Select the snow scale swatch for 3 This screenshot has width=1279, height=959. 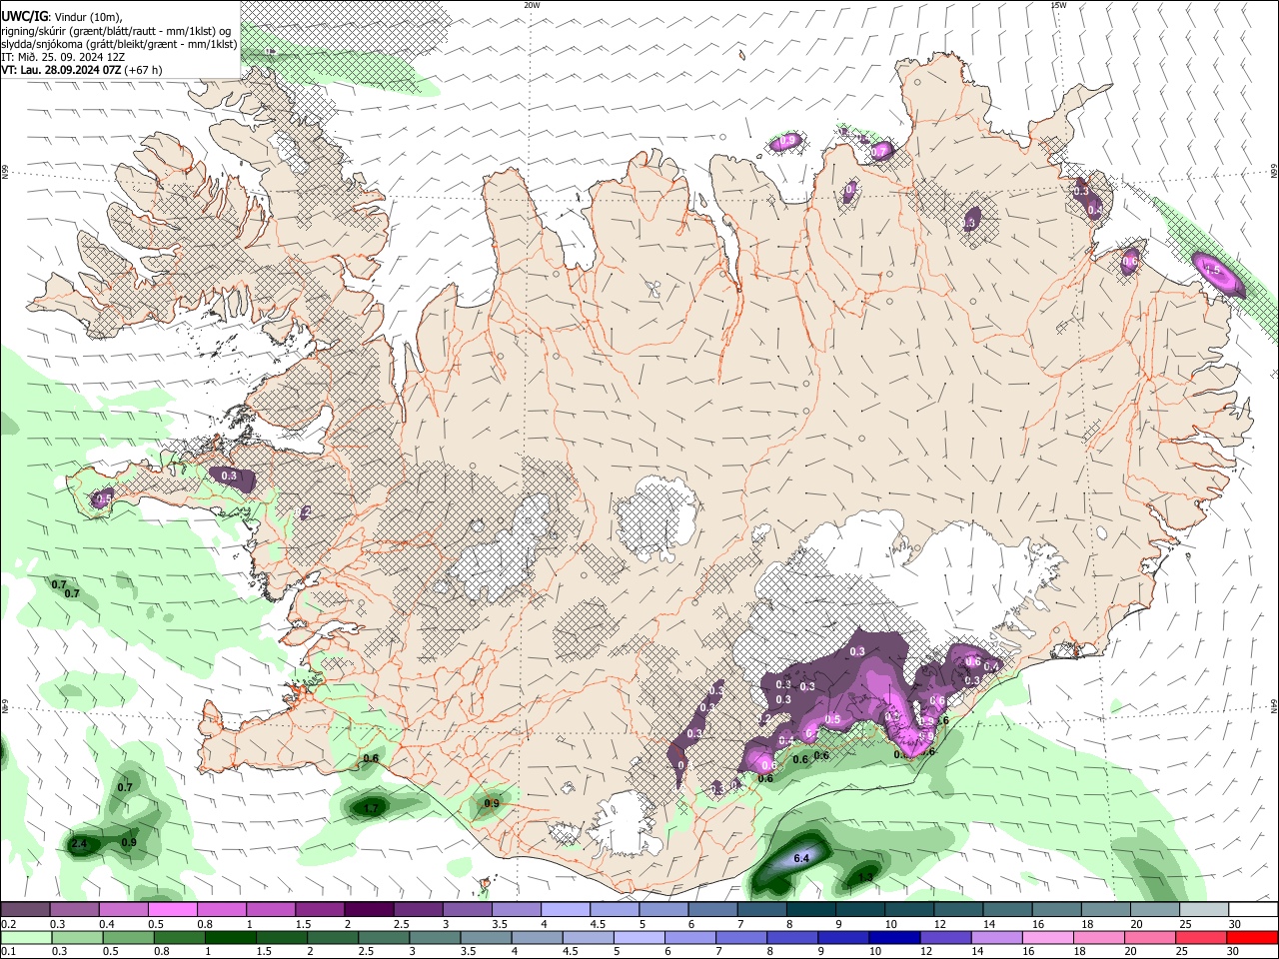coord(468,910)
